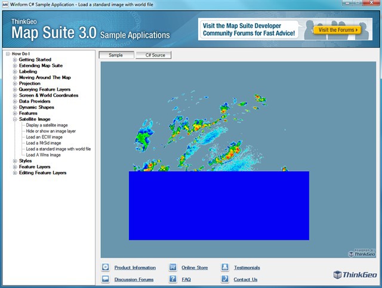Select the Sample tab

(x=116, y=55)
